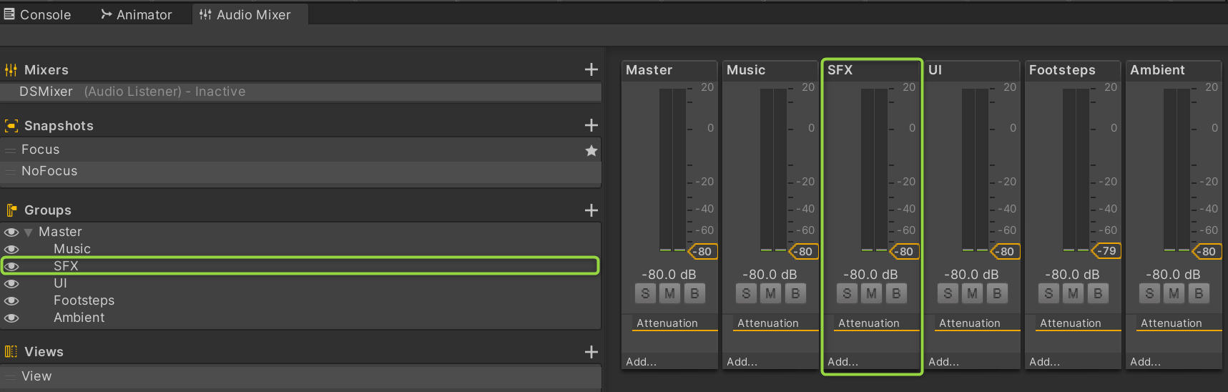Collapse the Master group tree
The image size is (1228, 392).
point(29,232)
